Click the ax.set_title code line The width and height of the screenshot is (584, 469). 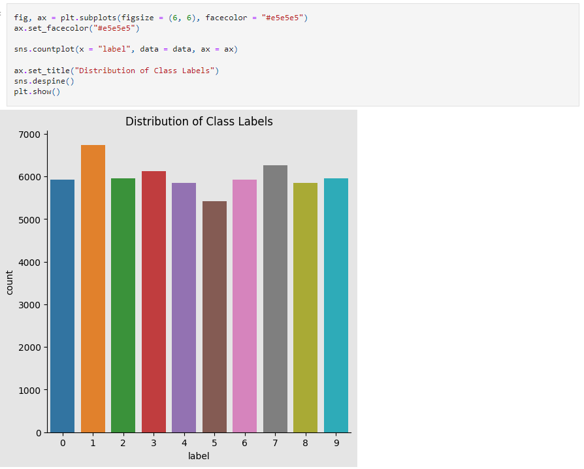116,71
